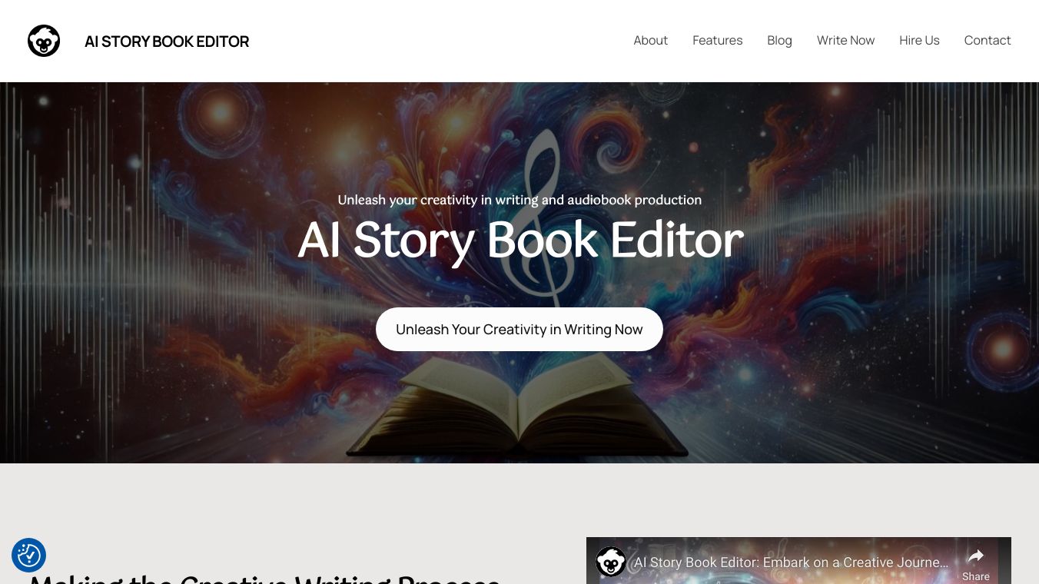This screenshot has width=1039, height=584.
Task: Open the About menu item
Action: click(x=650, y=41)
